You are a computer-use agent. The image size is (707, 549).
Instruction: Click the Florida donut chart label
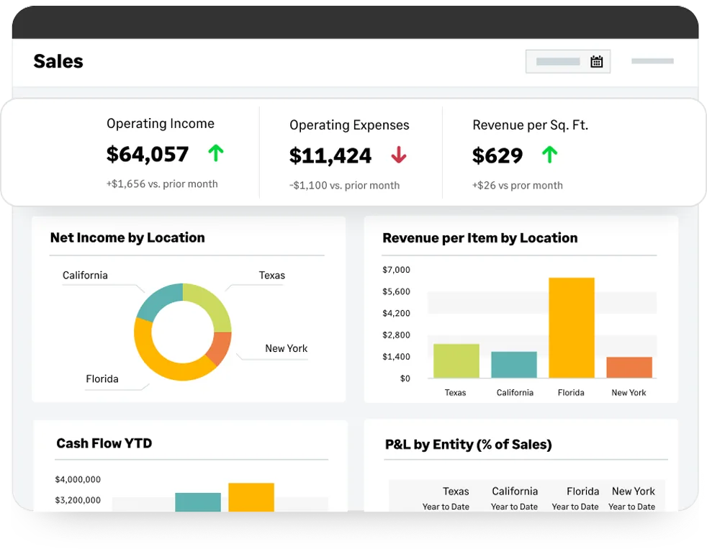[102, 379]
